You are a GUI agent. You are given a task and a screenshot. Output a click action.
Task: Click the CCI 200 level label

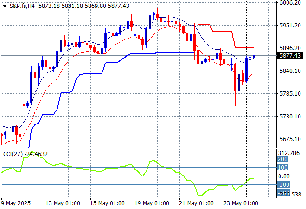[282, 159]
